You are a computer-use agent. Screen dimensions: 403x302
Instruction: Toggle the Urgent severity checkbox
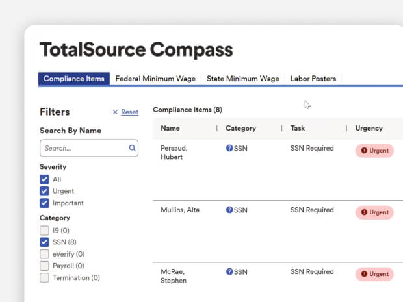tap(44, 191)
